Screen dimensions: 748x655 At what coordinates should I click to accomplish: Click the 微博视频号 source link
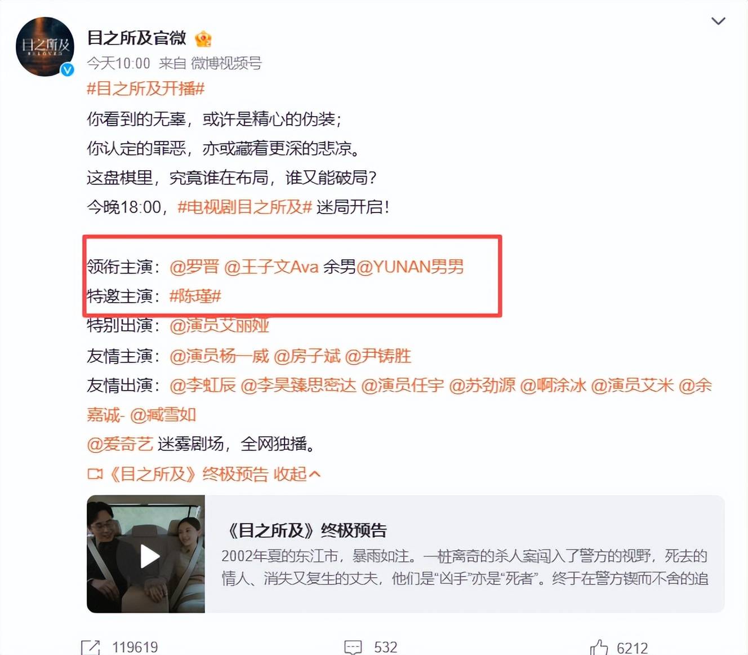point(226,63)
